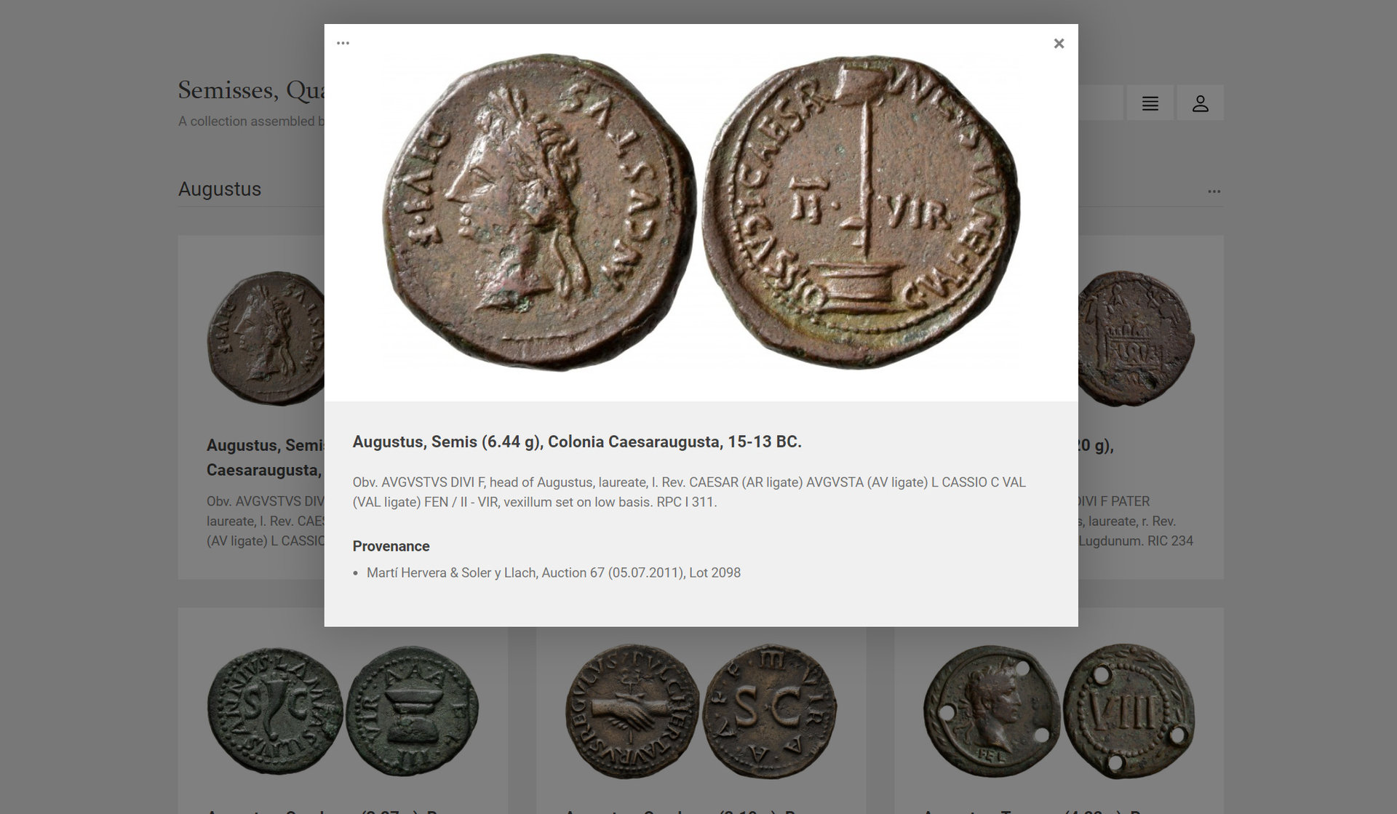Click the user account profile icon
The width and height of the screenshot is (1397, 814).
coord(1200,103)
